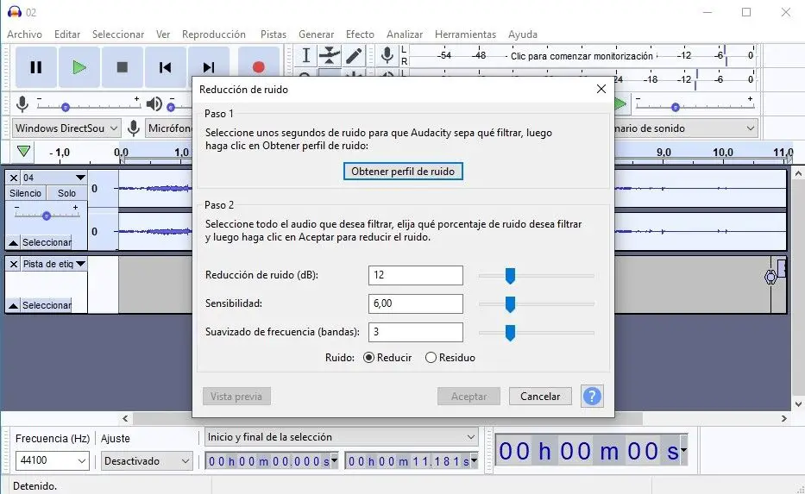The width and height of the screenshot is (805, 494).
Task: Click the Pause transport button
Action: coord(36,67)
